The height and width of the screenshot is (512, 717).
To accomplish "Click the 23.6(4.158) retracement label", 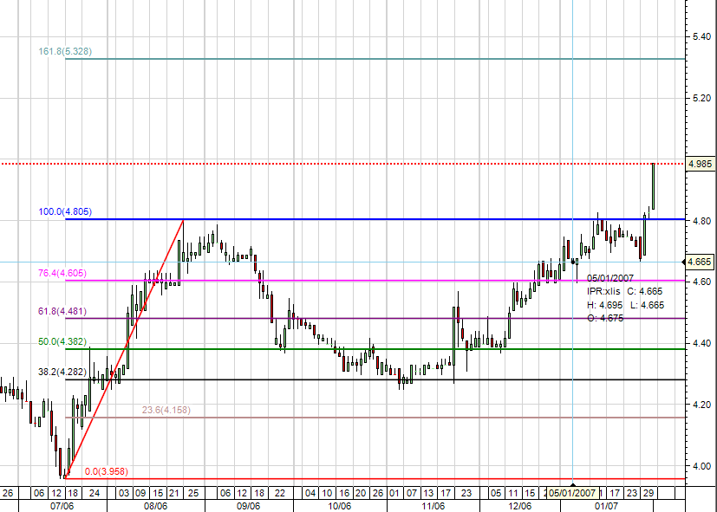I will click(166, 410).
